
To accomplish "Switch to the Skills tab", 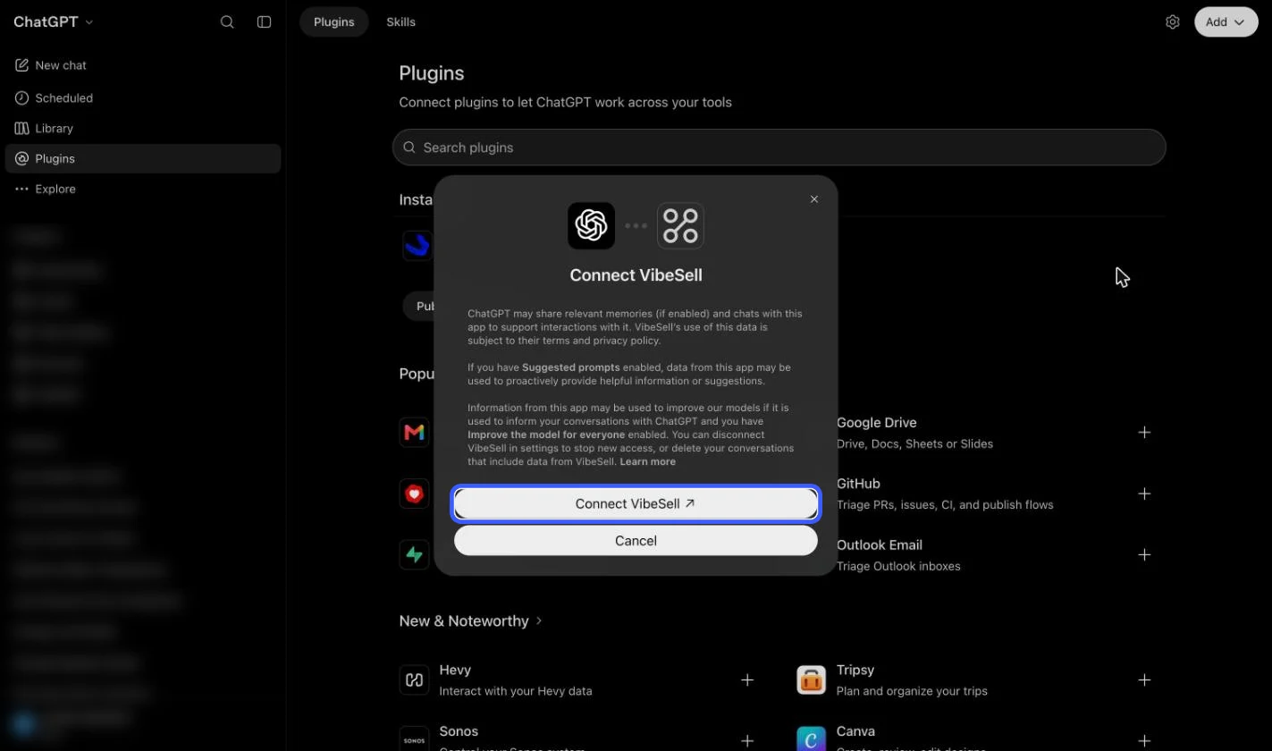I will coord(400,21).
